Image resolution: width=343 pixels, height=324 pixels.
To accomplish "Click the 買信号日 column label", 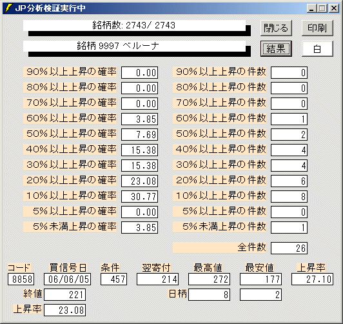I will coord(68,267).
